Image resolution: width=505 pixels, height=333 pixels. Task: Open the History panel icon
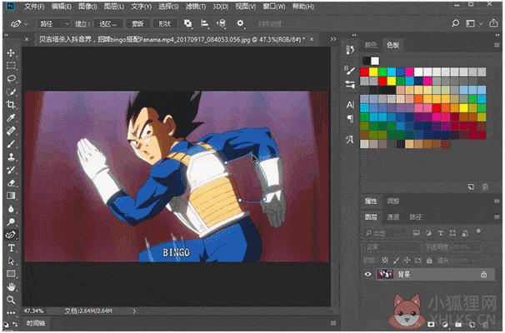(x=350, y=50)
